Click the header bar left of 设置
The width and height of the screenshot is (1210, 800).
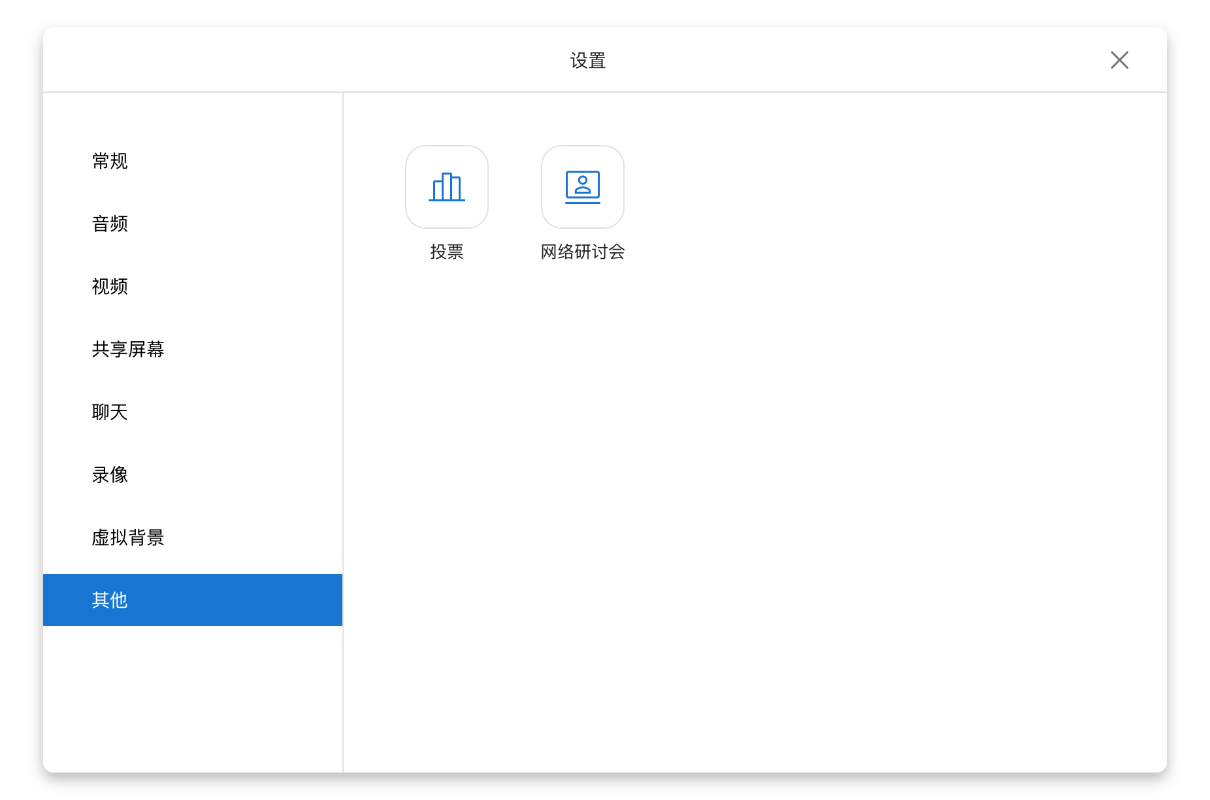pos(294,60)
